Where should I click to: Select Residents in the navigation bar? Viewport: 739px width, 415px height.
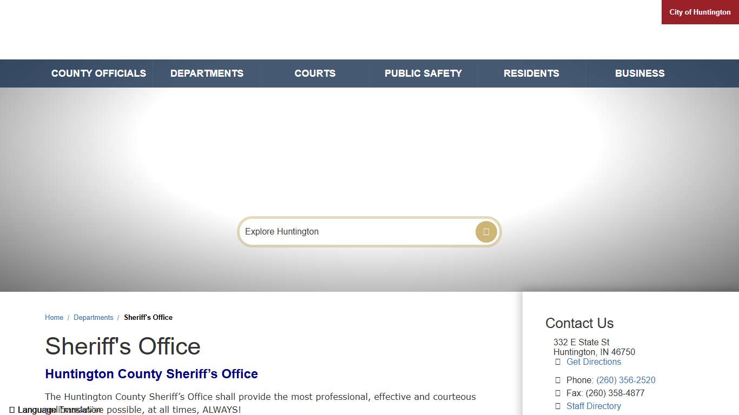click(x=531, y=73)
